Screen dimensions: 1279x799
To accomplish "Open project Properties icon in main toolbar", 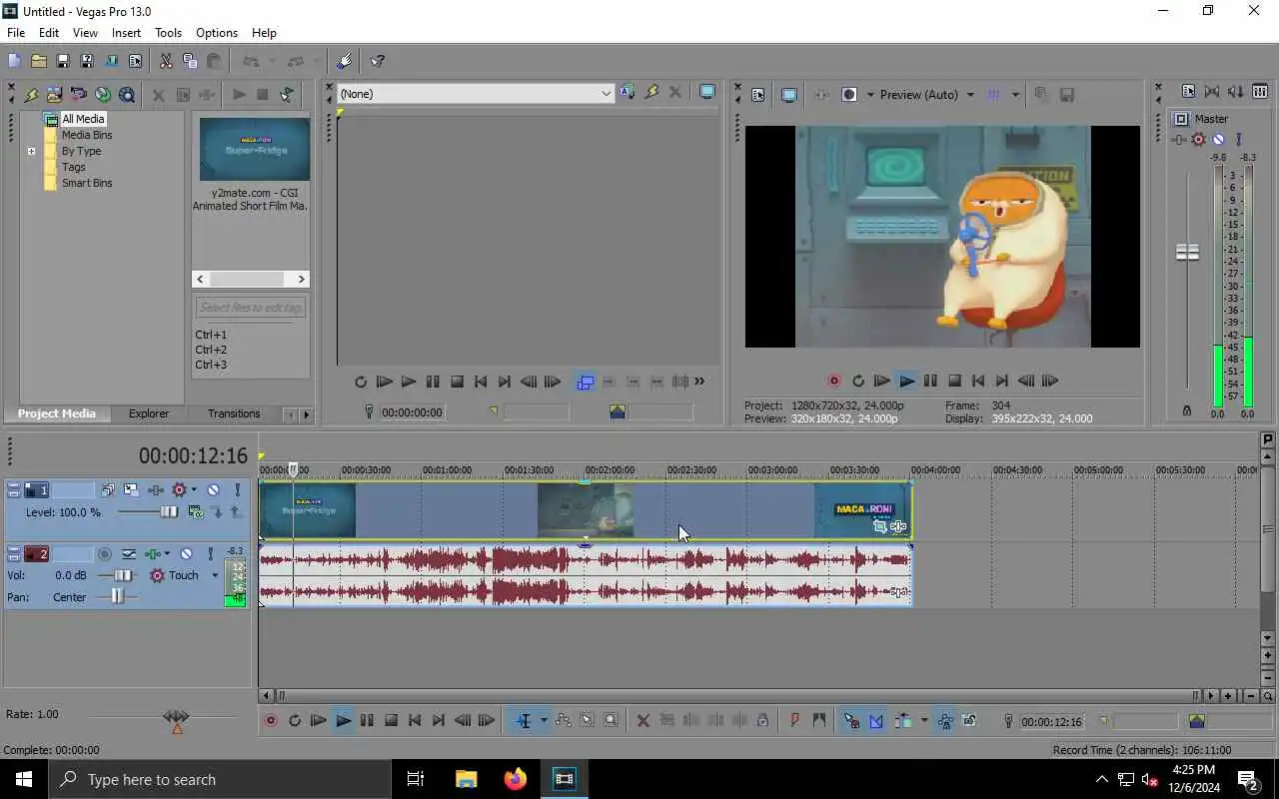I will pos(135,61).
